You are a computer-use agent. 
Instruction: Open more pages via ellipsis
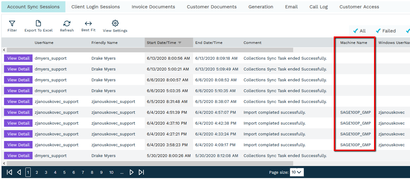click(122, 172)
